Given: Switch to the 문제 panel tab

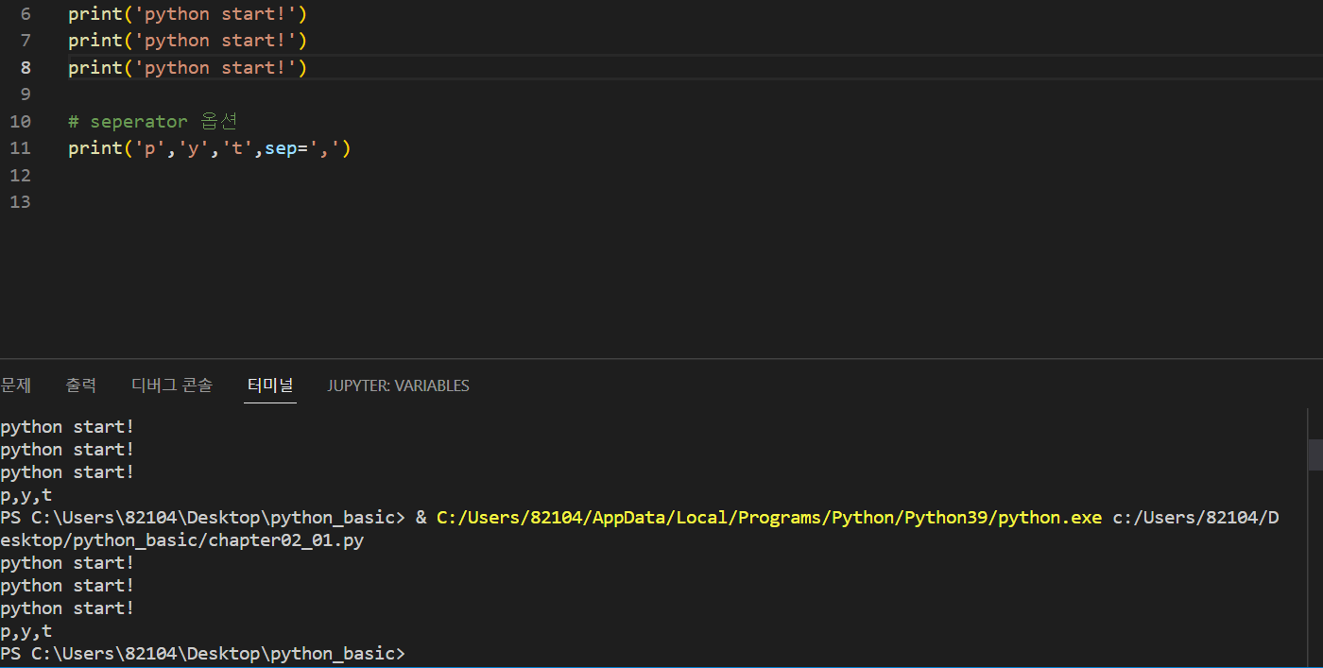Looking at the screenshot, I should click(15, 385).
